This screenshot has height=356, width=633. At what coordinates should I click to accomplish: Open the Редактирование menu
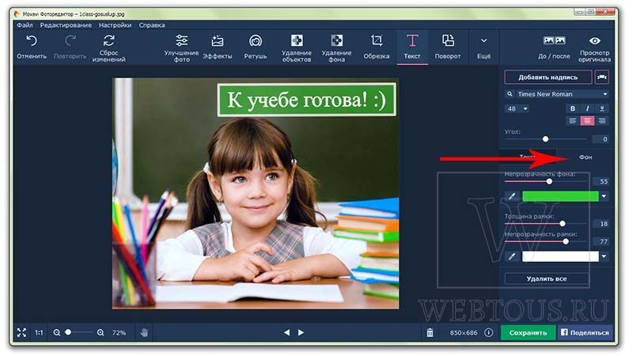pyautogui.click(x=66, y=25)
